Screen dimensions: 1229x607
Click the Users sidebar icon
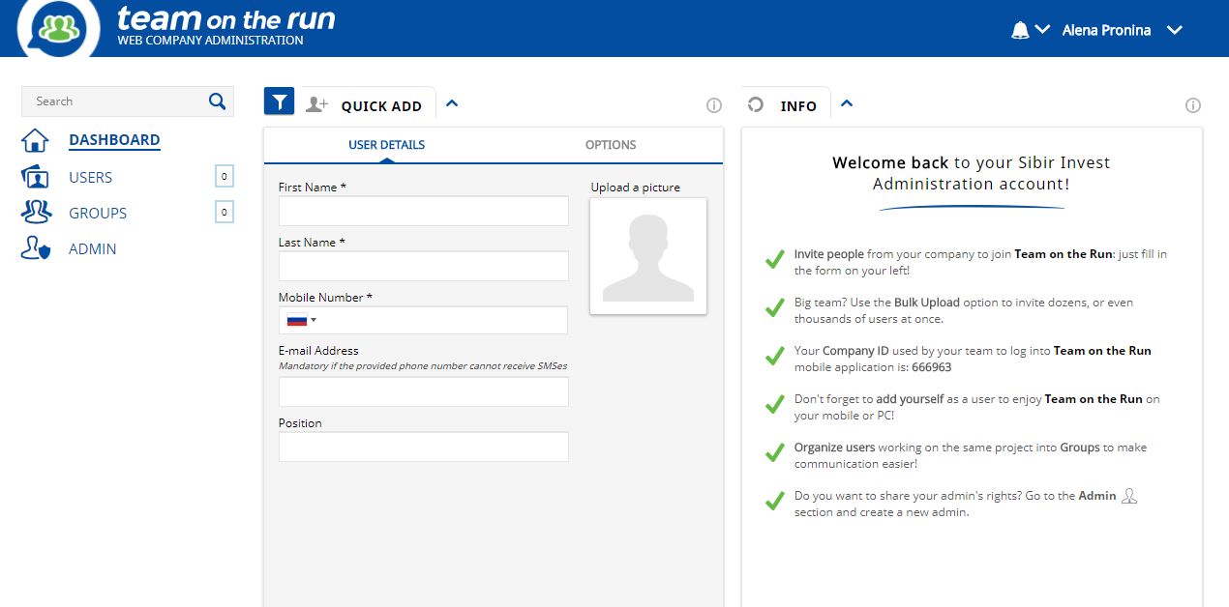click(35, 178)
